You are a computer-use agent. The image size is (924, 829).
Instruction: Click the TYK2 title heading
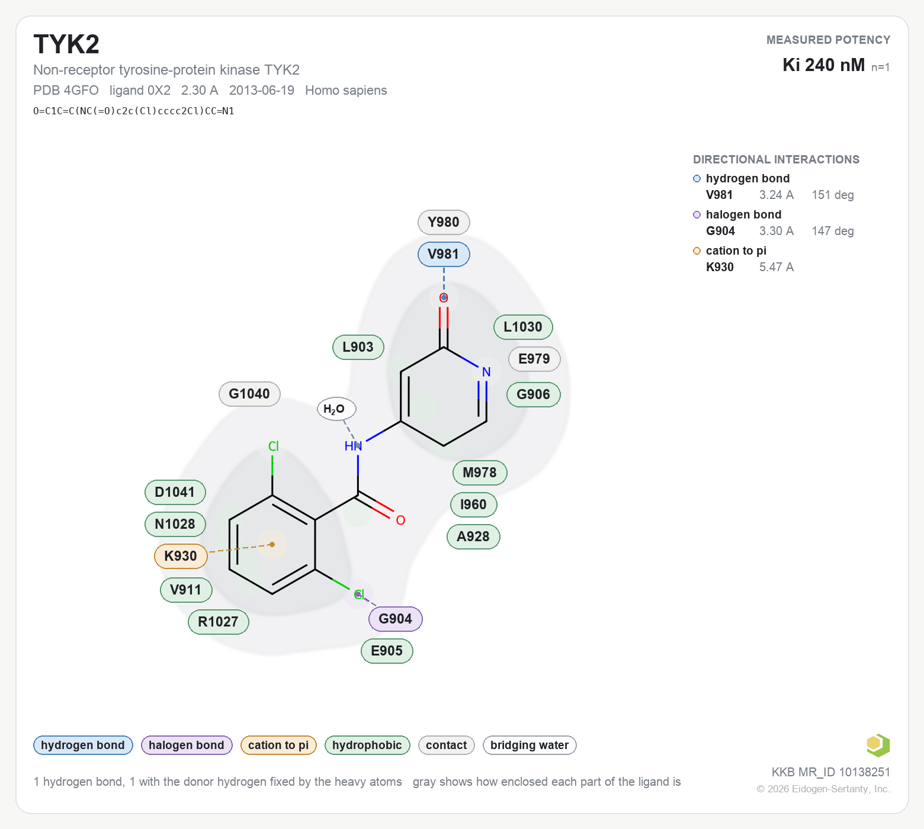tap(66, 44)
